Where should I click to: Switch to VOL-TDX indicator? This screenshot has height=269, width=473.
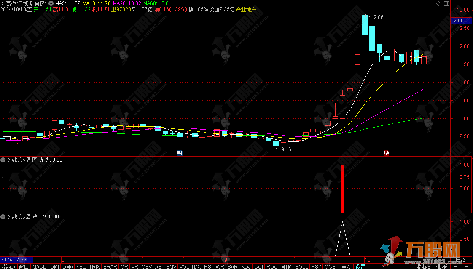[x=190, y=266]
